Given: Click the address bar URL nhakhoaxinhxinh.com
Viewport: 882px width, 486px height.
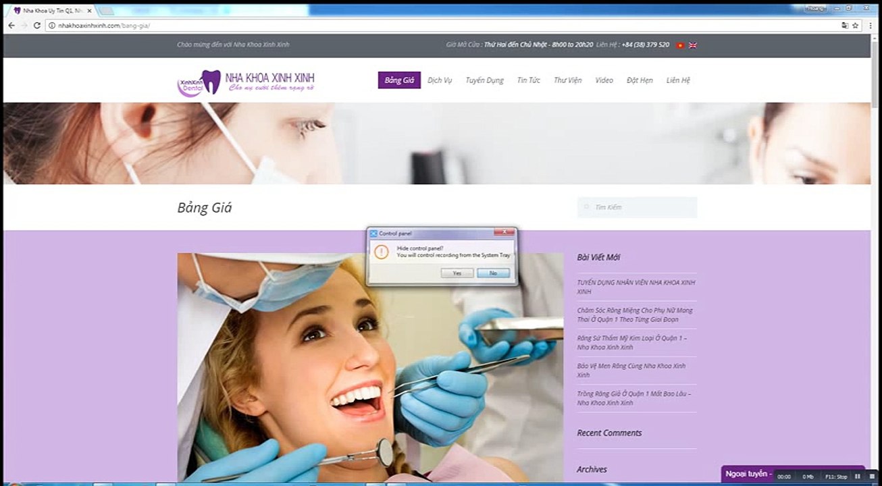Looking at the screenshot, I should tap(104, 26).
